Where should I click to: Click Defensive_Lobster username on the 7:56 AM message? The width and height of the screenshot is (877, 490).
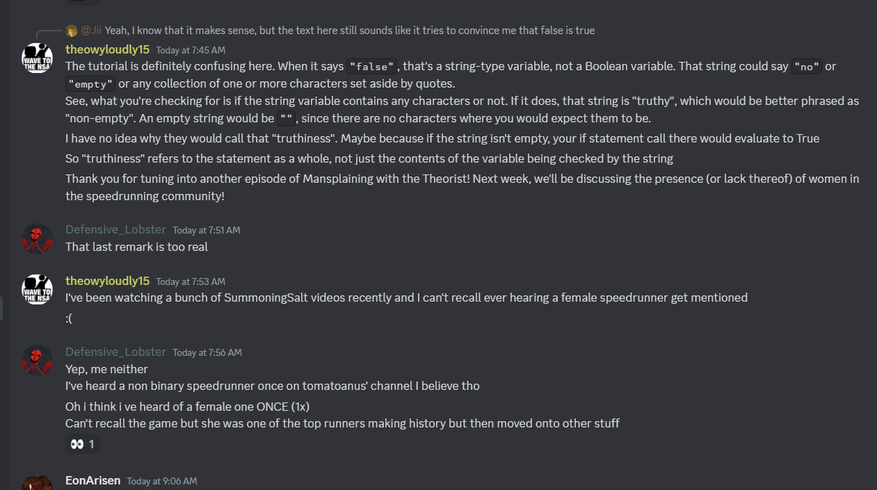[x=115, y=352]
